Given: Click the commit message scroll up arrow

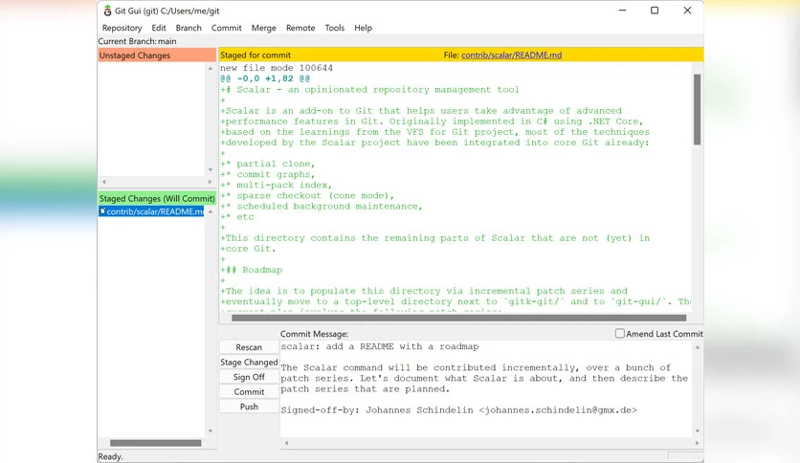Looking at the screenshot, I should click(x=698, y=347).
